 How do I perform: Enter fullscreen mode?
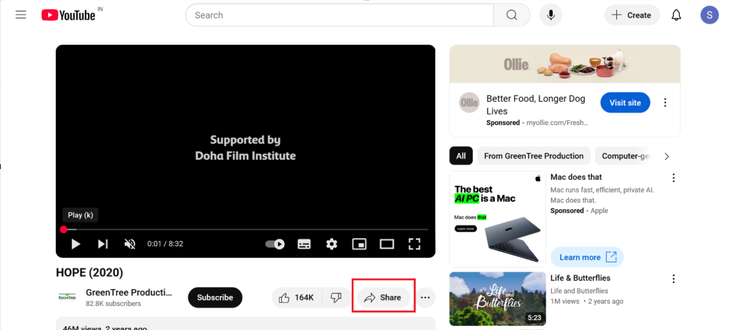pyautogui.click(x=414, y=244)
